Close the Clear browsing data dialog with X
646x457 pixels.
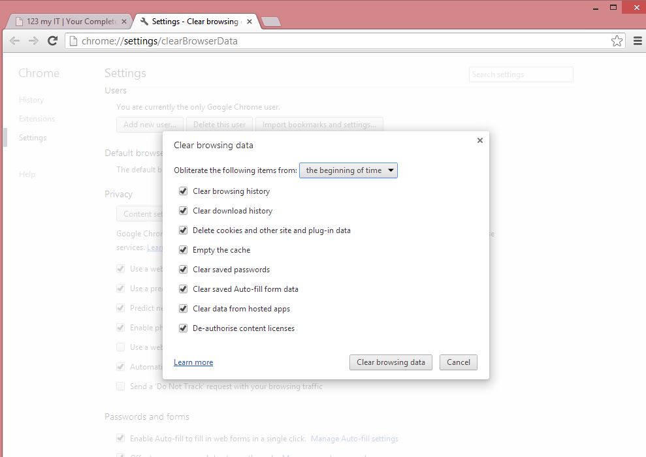pyautogui.click(x=479, y=140)
